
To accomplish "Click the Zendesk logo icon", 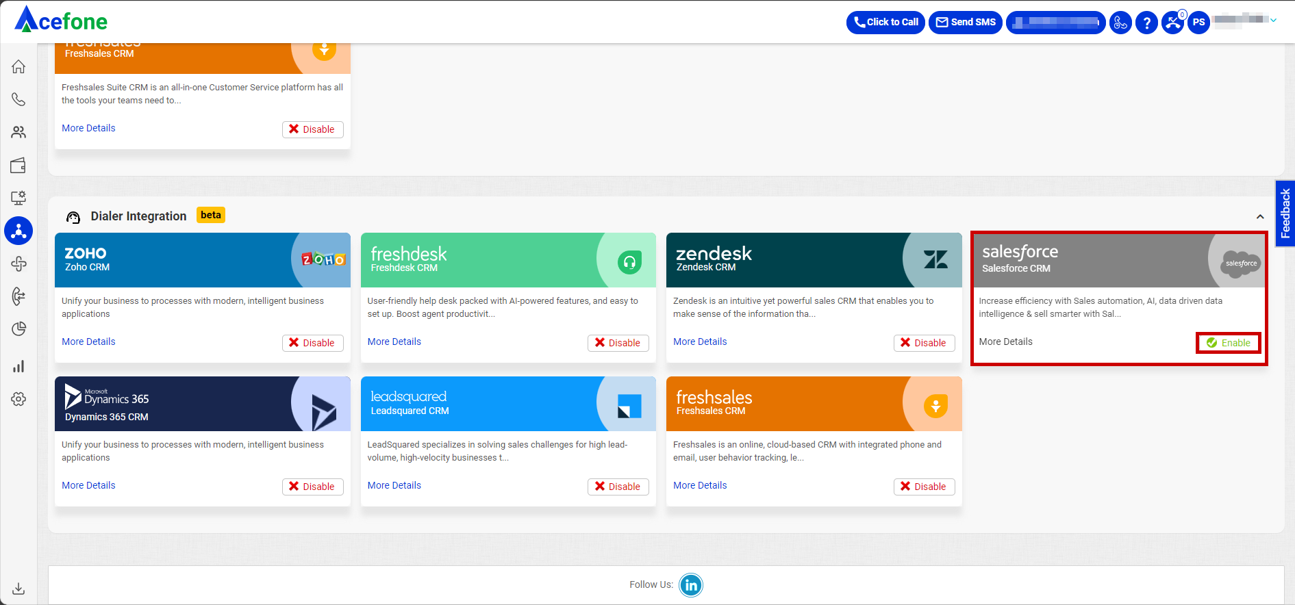I will pos(935,259).
